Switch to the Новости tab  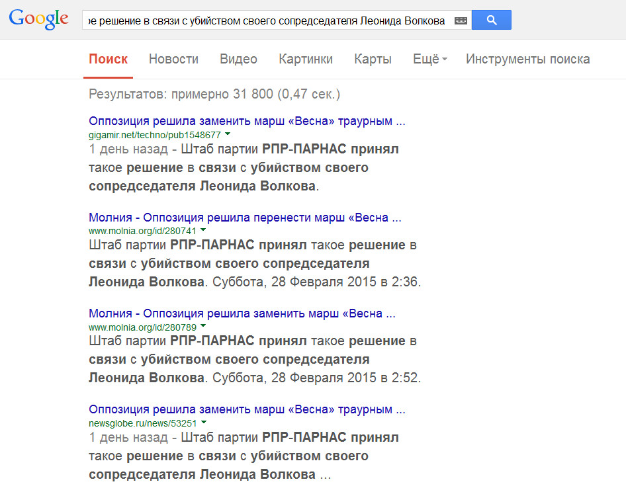pos(173,59)
